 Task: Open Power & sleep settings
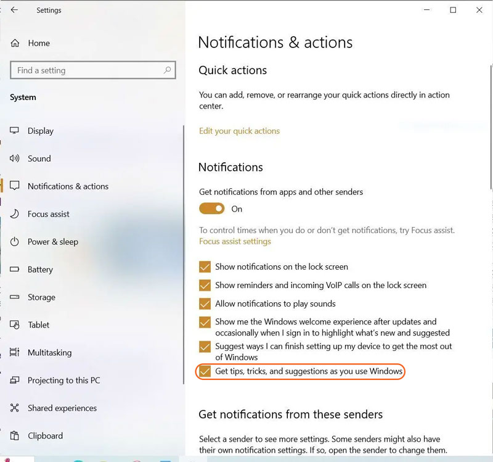pos(53,242)
